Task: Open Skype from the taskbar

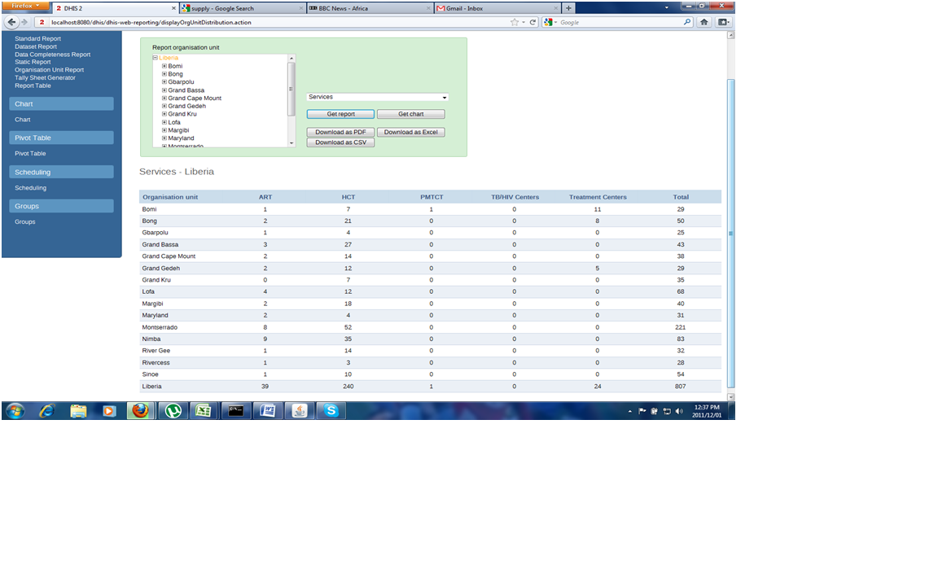Action: (x=331, y=411)
